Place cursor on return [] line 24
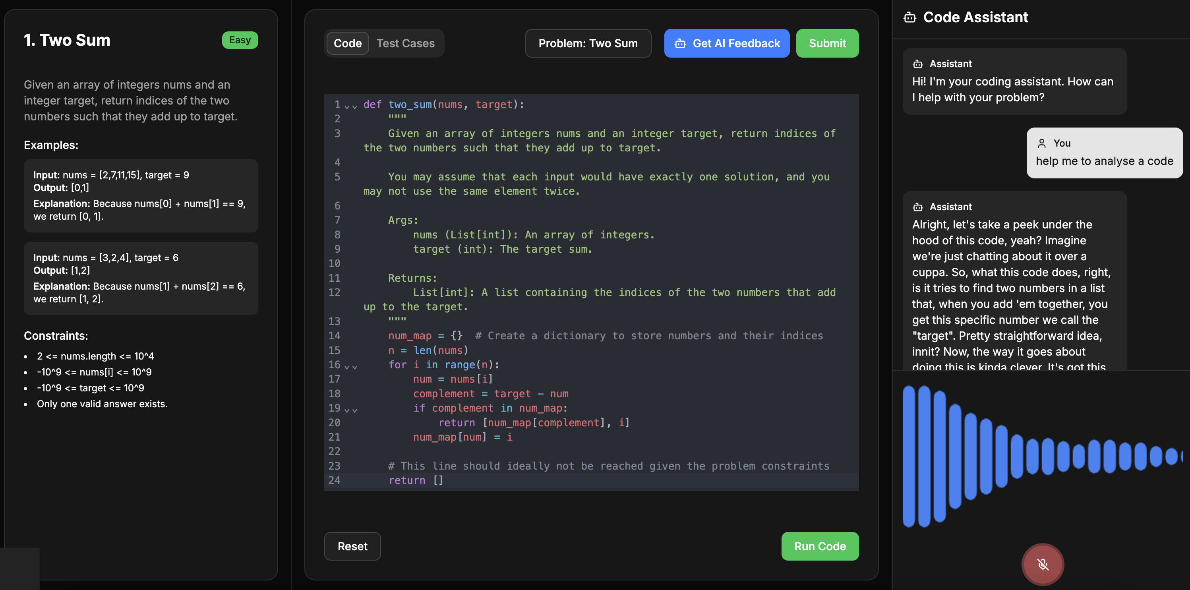The width and height of the screenshot is (1190, 590). click(x=416, y=480)
